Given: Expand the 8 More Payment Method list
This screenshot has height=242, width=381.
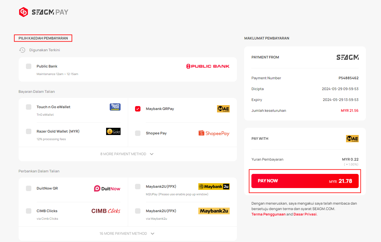Looking at the screenshot, I should 128,154.
